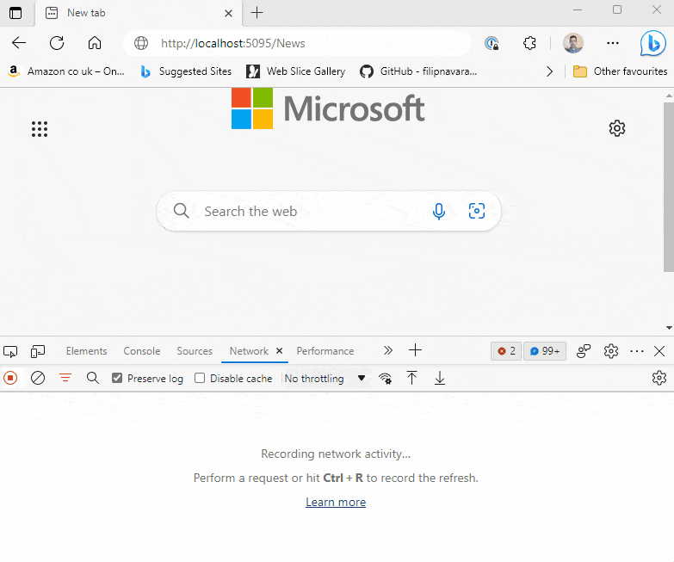Start visual search camera icon

coord(477,211)
